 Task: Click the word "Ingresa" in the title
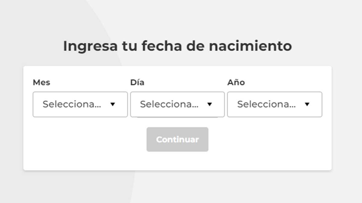90,46
